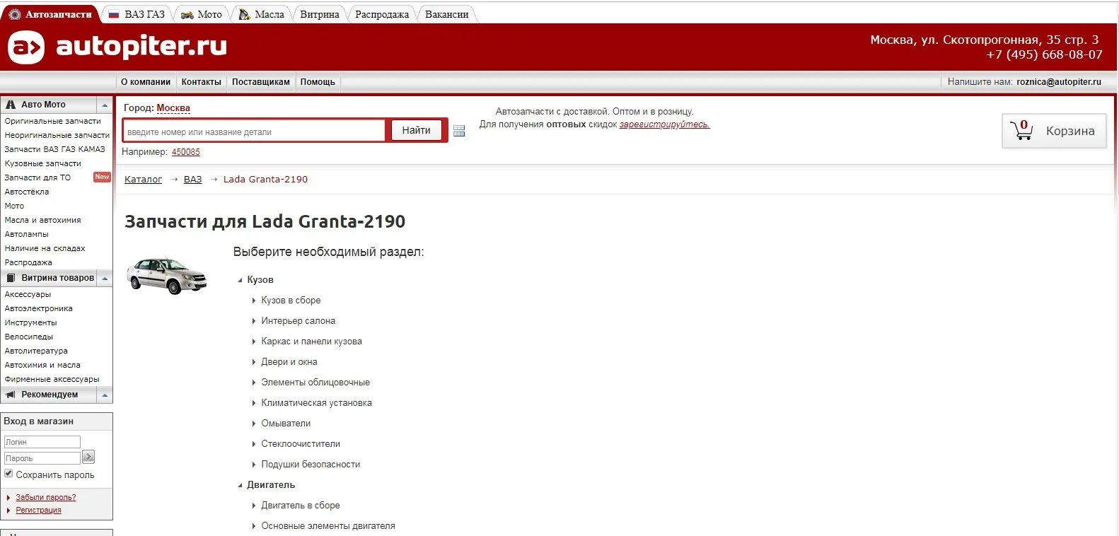Click the Витрина товаров panel icon
The height and width of the screenshot is (536, 1119).
tap(11, 278)
